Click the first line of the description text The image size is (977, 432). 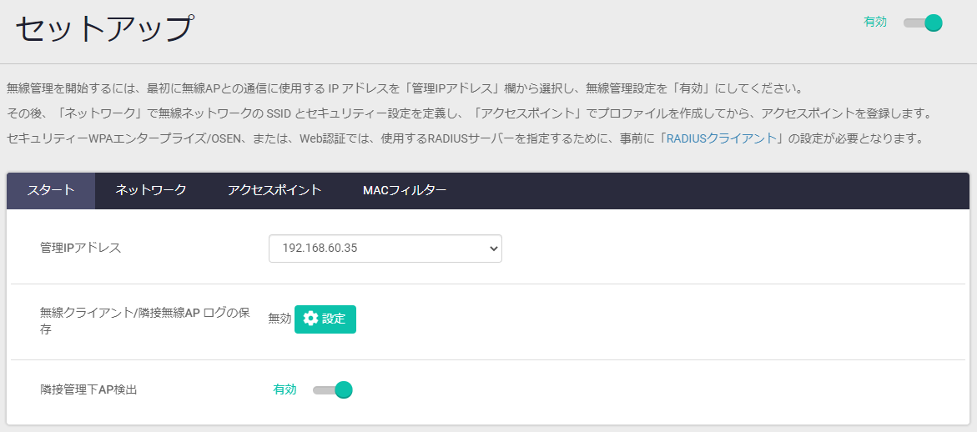pyautogui.click(x=404, y=88)
